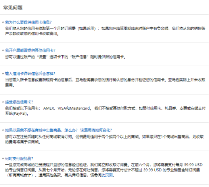Open question 如果以后我不想在商城中出售商品

click(x=58, y=130)
